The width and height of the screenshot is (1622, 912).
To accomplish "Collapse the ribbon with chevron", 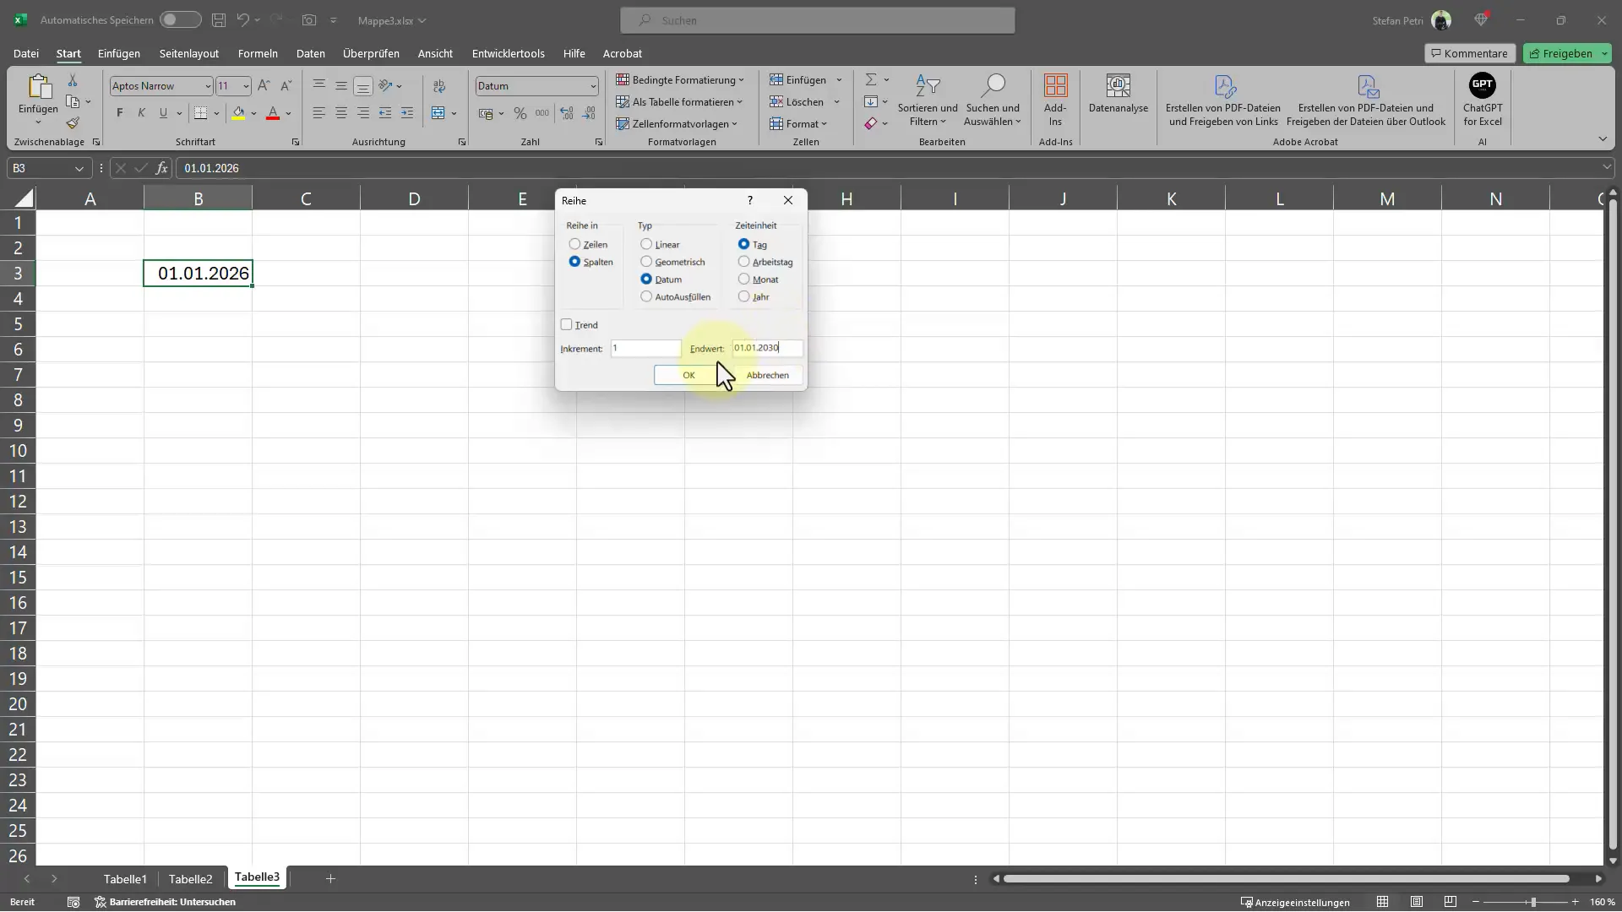I will (x=1603, y=138).
